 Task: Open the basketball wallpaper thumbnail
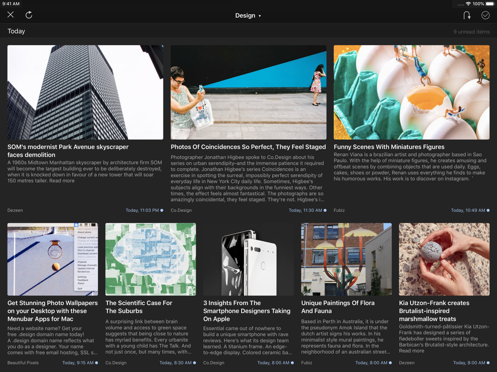[53, 259]
